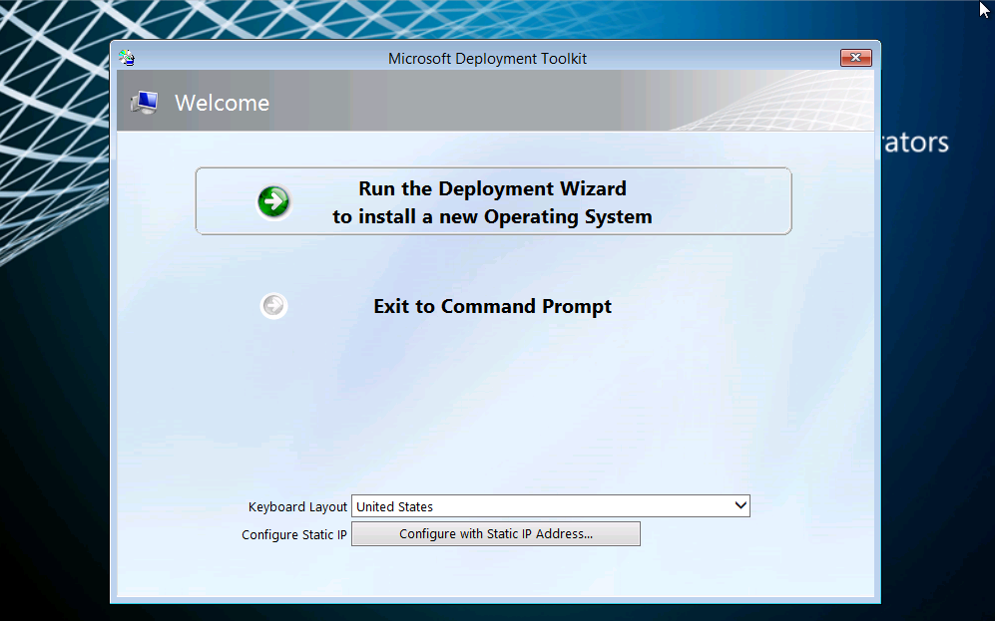The height and width of the screenshot is (621, 995).
Task: Click Configure with Static IP Address
Action: (496, 533)
